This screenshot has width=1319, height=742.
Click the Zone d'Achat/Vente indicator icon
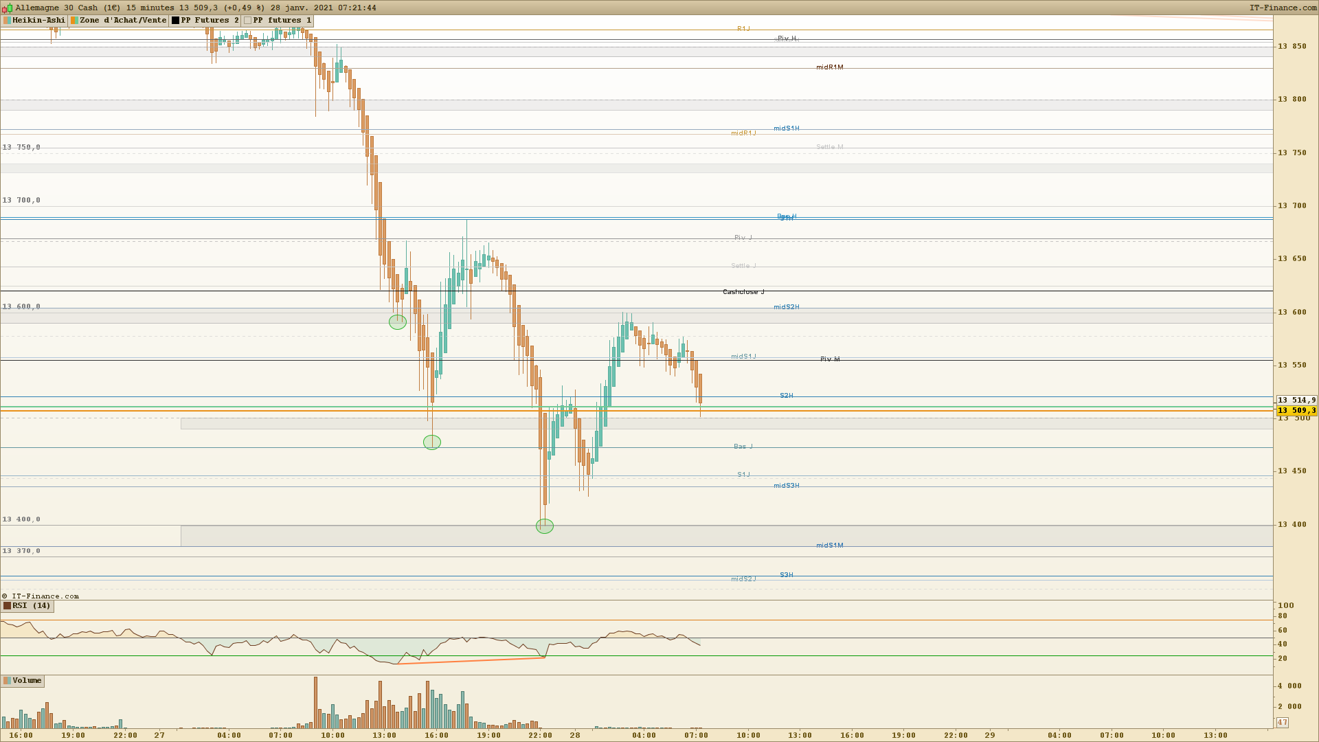tap(74, 21)
